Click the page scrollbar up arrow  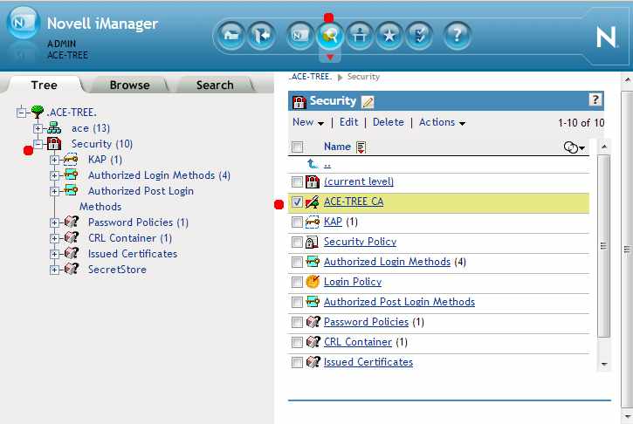[x=628, y=80]
